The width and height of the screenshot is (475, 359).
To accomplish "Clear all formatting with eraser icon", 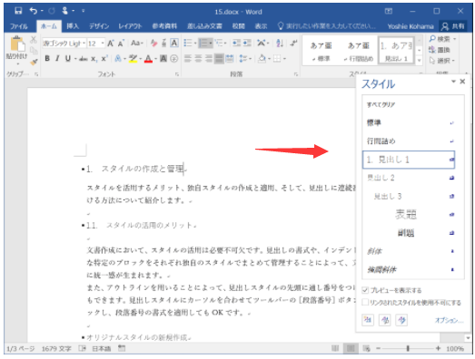I will (x=153, y=44).
